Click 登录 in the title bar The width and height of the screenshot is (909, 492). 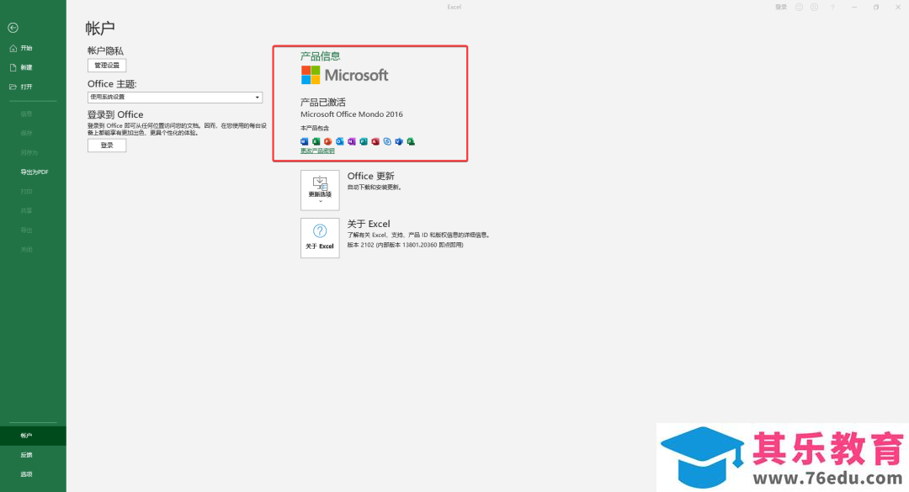tap(781, 7)
